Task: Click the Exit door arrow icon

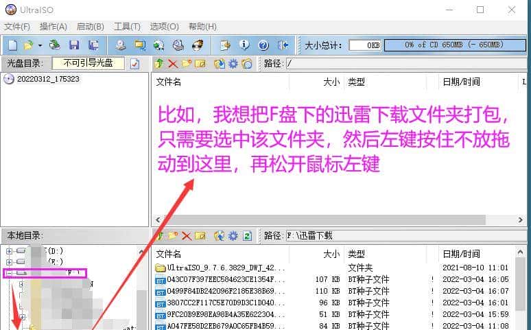Action: point(283,45)
